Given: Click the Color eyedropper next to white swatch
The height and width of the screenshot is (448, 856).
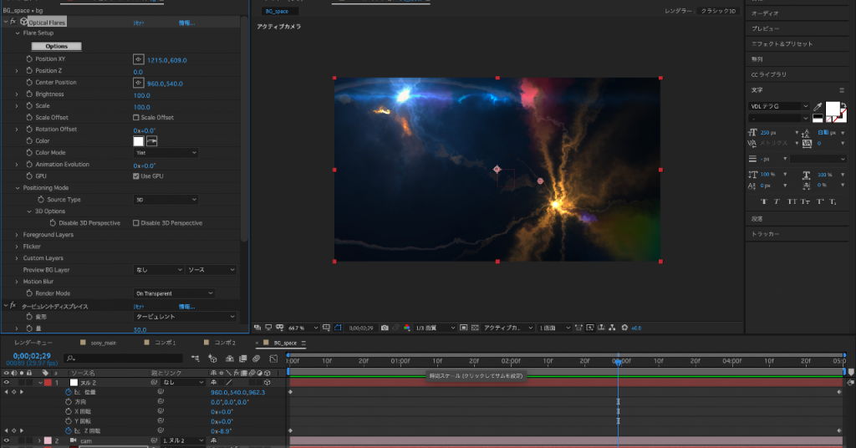Looking at the screenshot, I should click(152, 141).
